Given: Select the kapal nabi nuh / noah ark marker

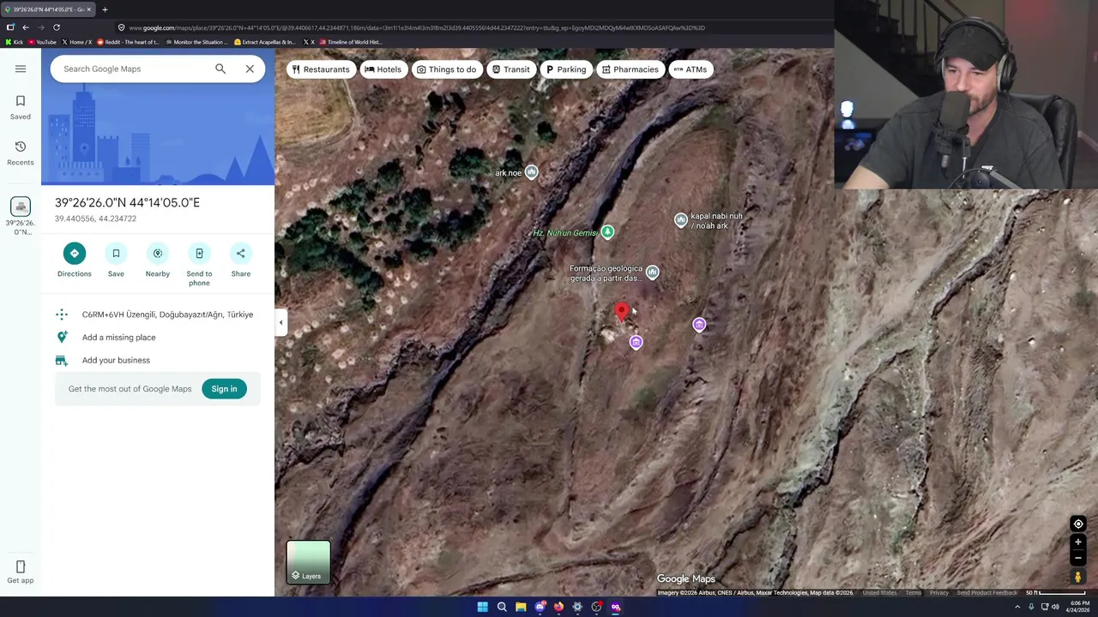Looking at the screenshot, I should tap(680, 220).
